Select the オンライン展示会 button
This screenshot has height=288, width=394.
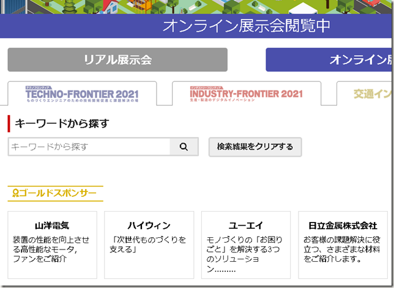click(329, 60)
